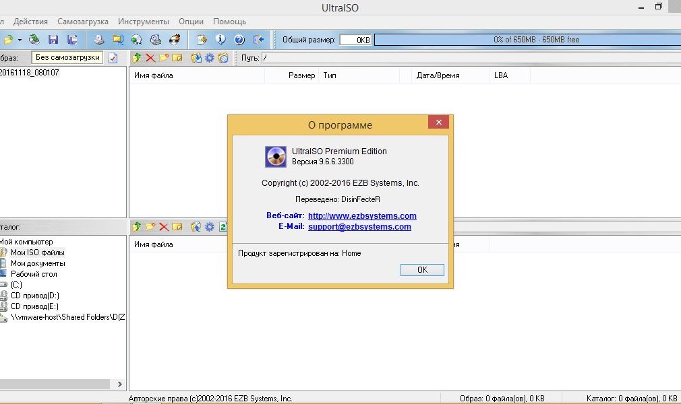Image resolution: width=681 pixels, height=404 pixels.
Task: Click the Make CD/DVD image drive icon
Action: click(99, 40)
